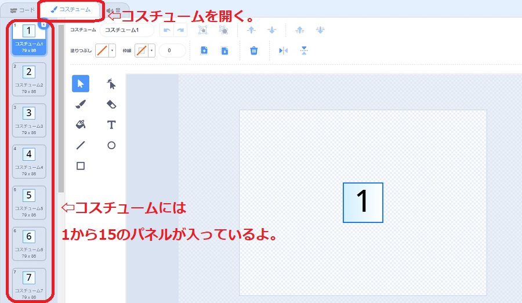Select the arrow Select tool
522x303 pixels.
[x=81, y=84]
